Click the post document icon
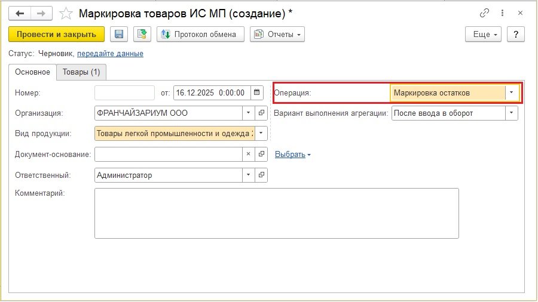This screenshot has height=302, width=538. pos(142,35)
